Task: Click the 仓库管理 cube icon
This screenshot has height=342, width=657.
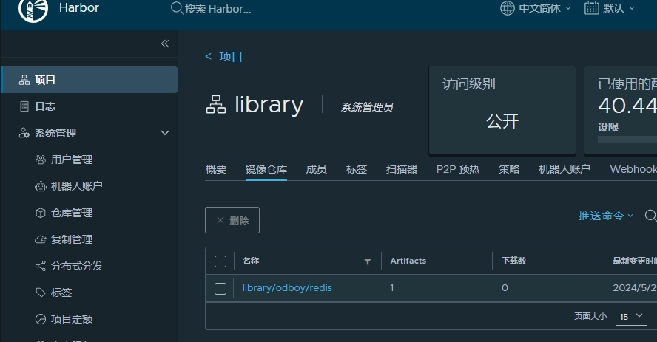Action: pyautogui.click(x=41, y=213)
